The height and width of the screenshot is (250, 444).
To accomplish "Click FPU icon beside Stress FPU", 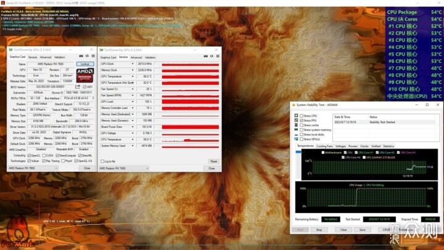I will (x=296, y=120).
